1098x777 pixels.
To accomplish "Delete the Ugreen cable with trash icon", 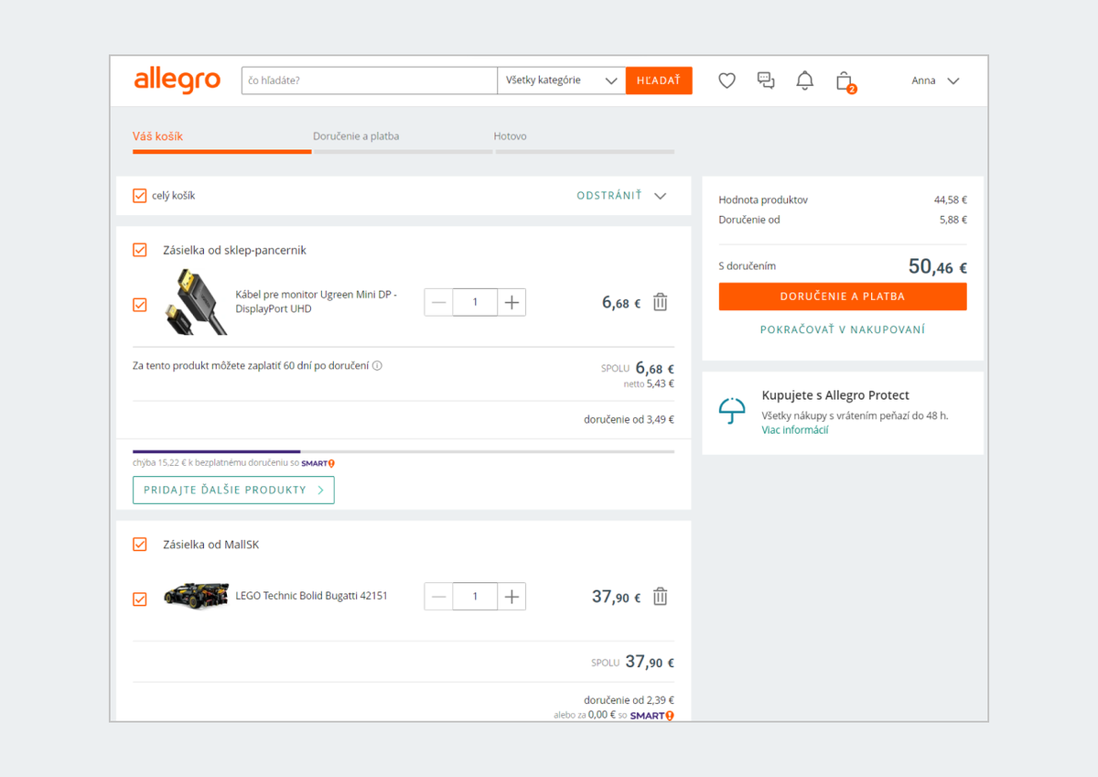I will pyautogui.click(x=660, y=302).
